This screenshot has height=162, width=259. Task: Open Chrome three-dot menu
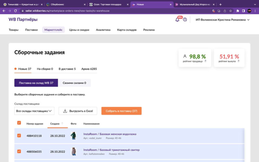[x=255, y=11]
